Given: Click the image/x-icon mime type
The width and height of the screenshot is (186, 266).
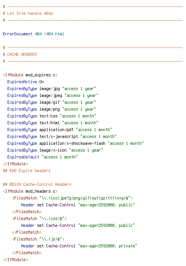Looking at the screenshot, I should pos(53,150).
